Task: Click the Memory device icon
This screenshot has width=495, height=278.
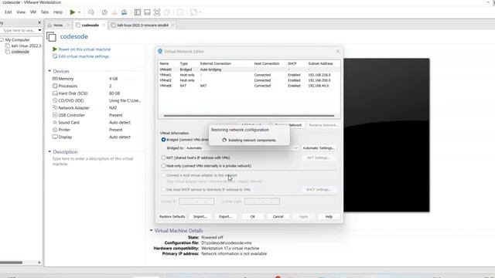Action: click(x=55, y=79)
